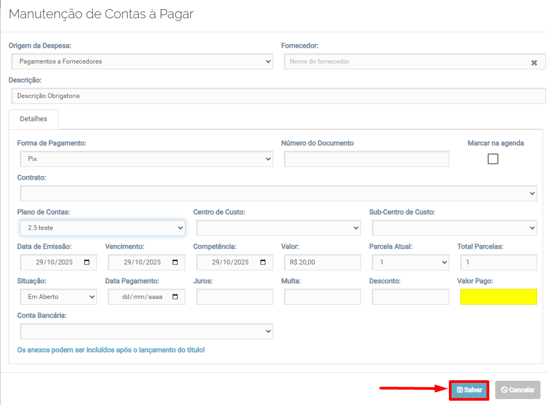Check the Marcar na agenda checkbox
Screen dimensions: 548x405
[492, 159]
